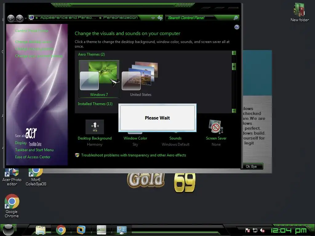Open the Screen Saver link
315x236 pixels.
(216, 138)
